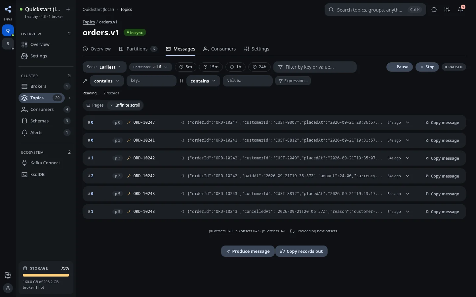
Task: Select the 1h time range
Action: click(236, 67)
